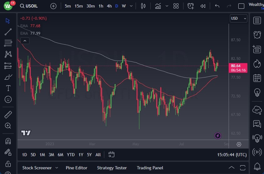
Task: Open the emoji icons tool
Action: pos(8,99)
